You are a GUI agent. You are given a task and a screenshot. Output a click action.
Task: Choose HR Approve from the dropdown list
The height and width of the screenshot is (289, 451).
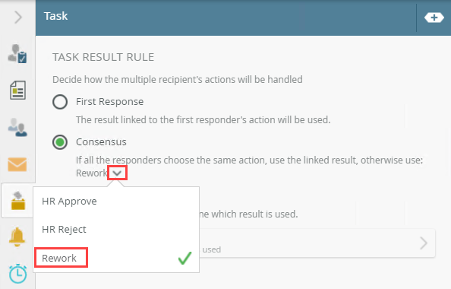(69, 201)
